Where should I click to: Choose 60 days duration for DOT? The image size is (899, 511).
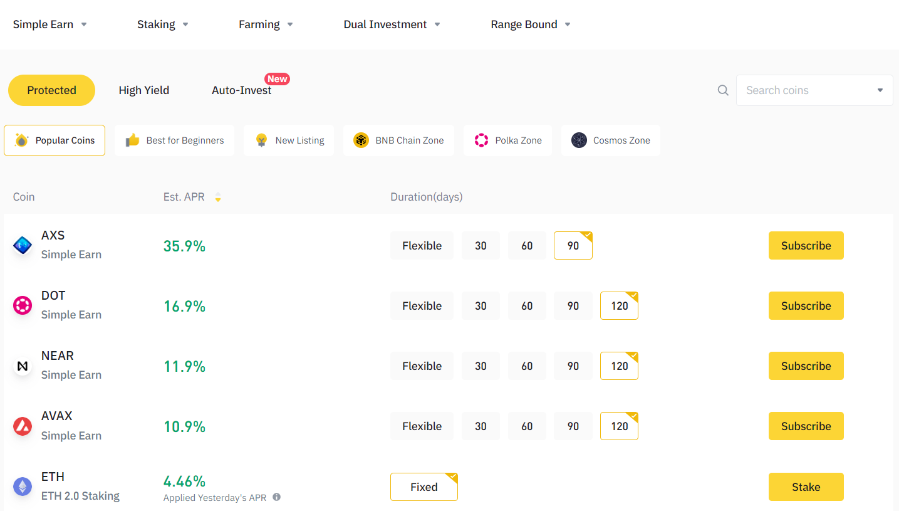pyautogui.click(x=527, y=306)
